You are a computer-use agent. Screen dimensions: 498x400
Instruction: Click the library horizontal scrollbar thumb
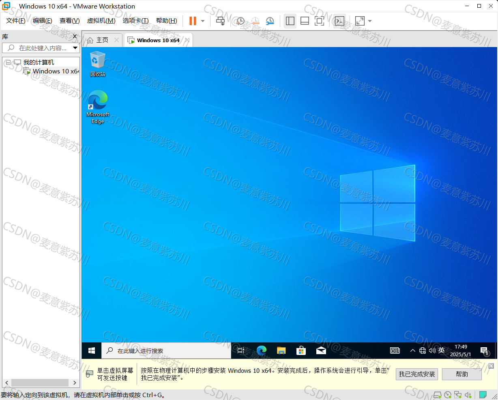(40, 383)
